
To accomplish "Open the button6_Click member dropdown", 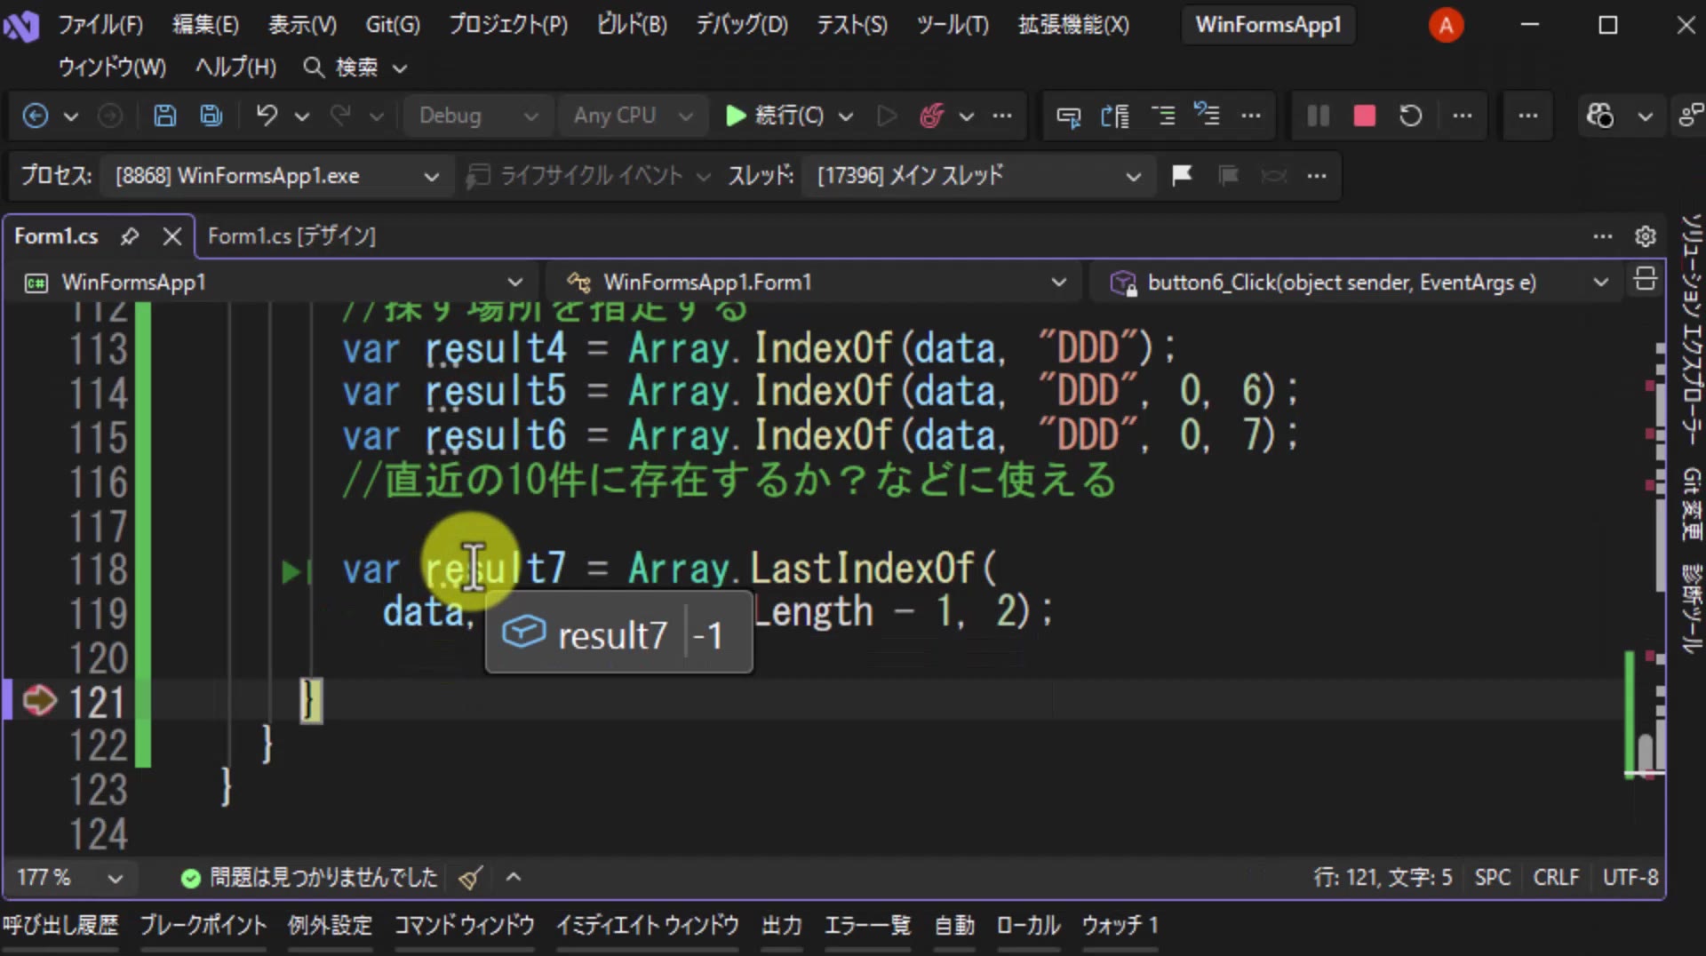I will coord(1357,283).
